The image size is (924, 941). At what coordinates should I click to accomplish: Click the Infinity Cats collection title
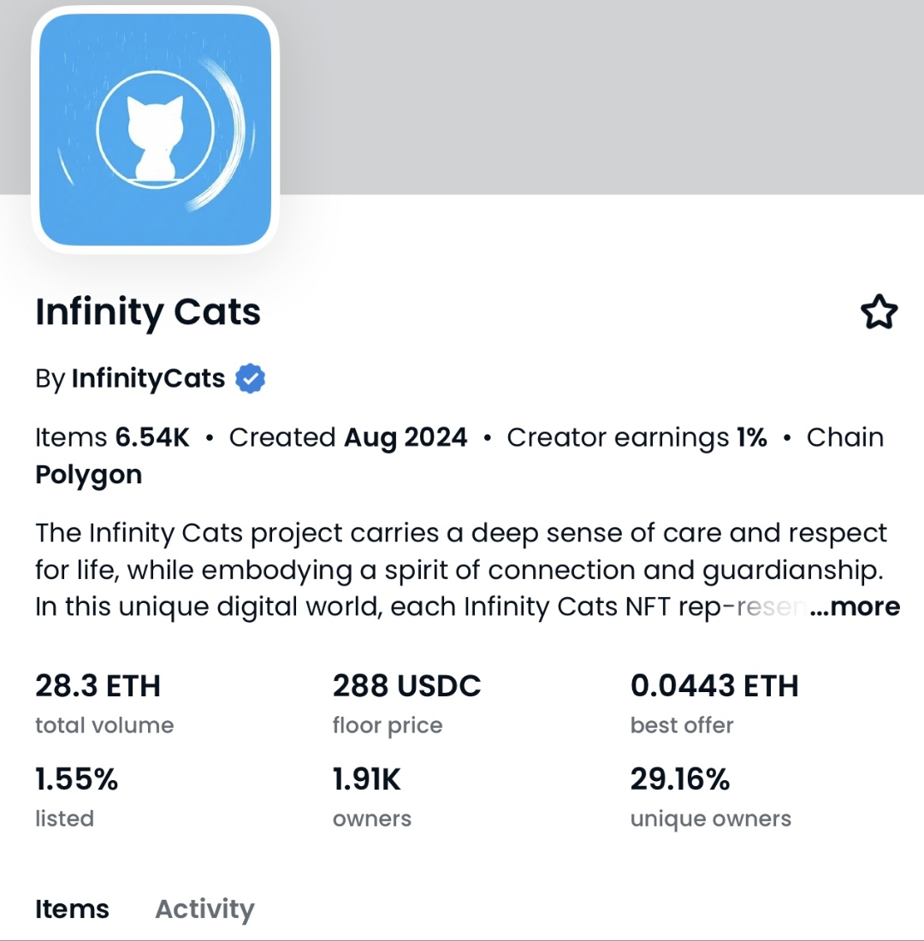click(x=148, y=312)
